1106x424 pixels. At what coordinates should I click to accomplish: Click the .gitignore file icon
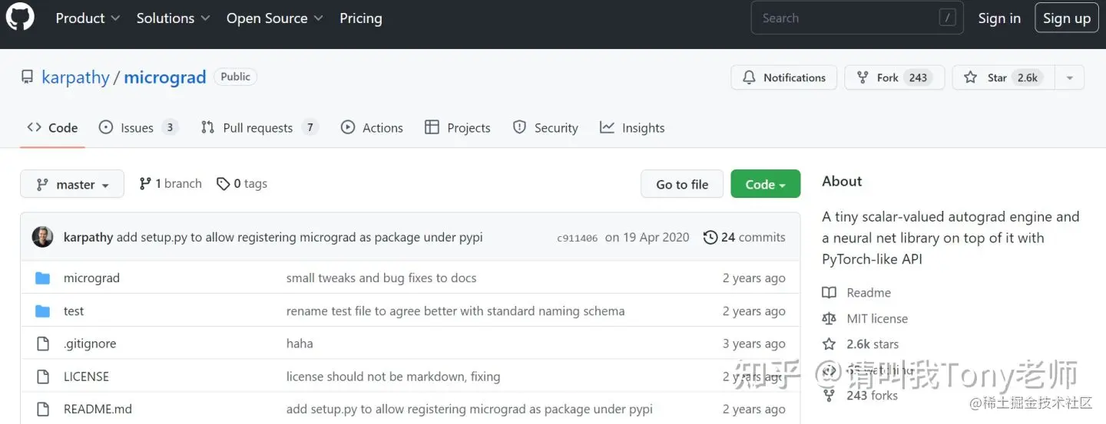pyautogui.click(x=43, y=343)
